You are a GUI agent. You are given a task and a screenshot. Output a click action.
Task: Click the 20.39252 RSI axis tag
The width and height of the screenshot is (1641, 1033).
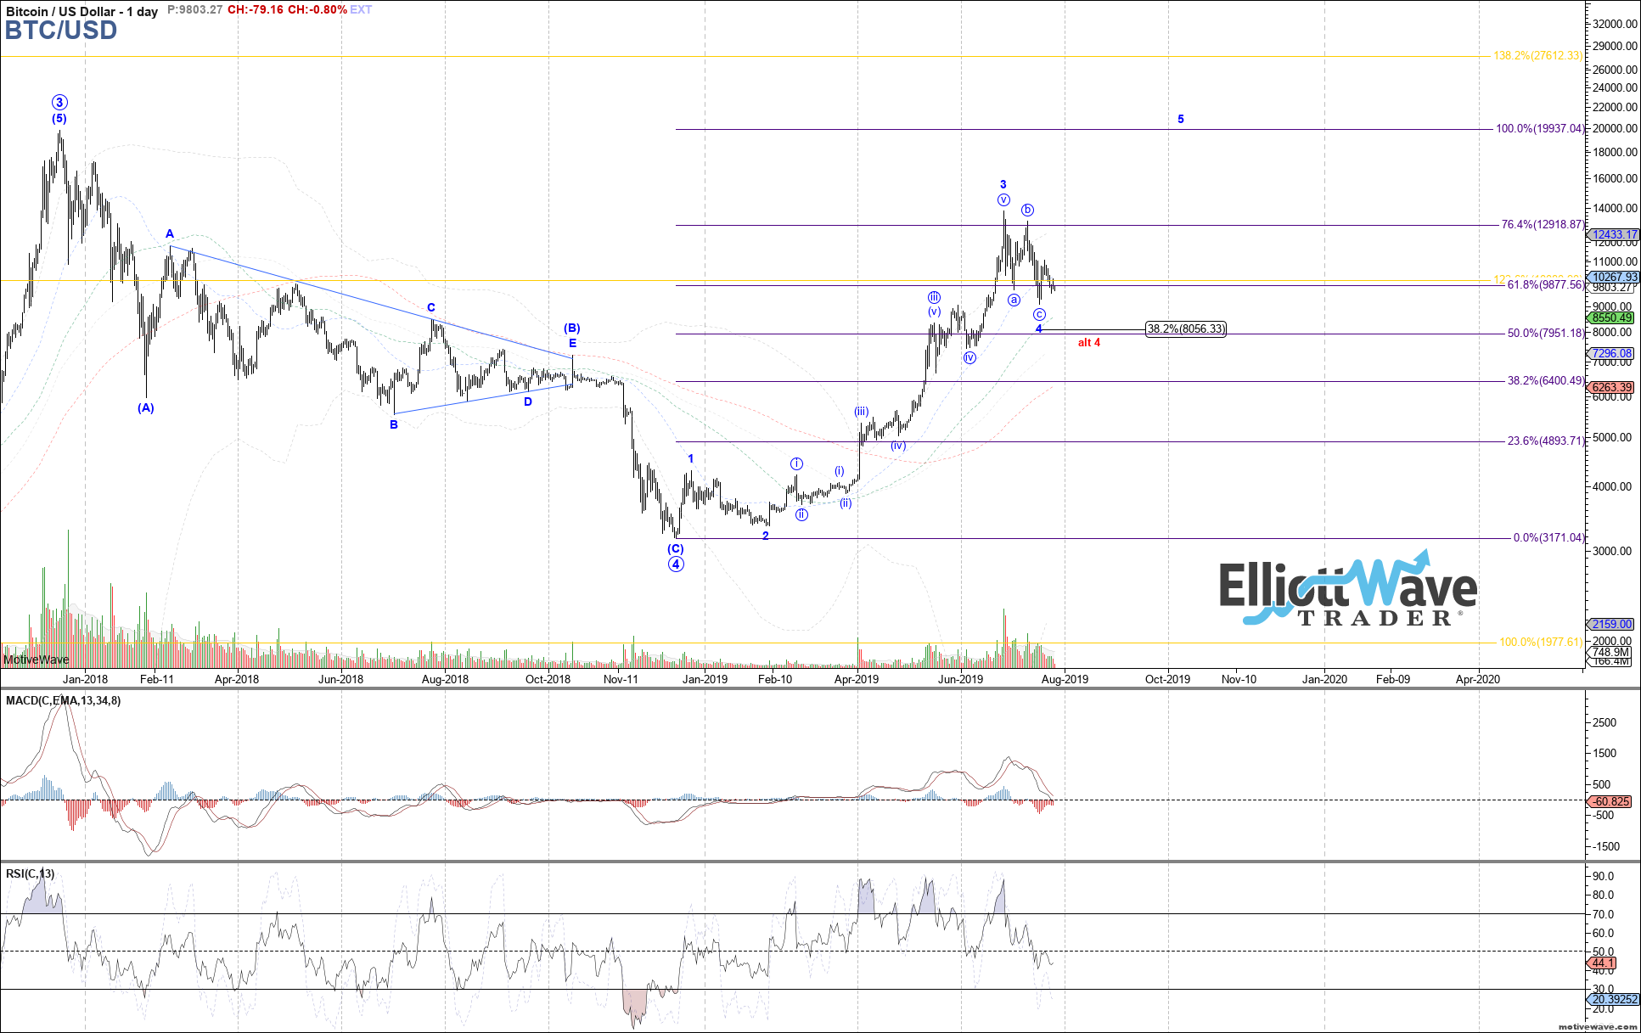pos(1615,1000)
